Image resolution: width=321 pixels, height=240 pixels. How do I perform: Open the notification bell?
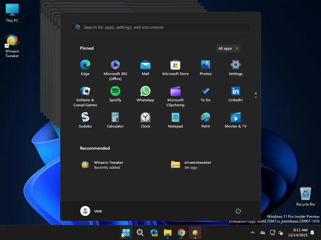[313, 232]
